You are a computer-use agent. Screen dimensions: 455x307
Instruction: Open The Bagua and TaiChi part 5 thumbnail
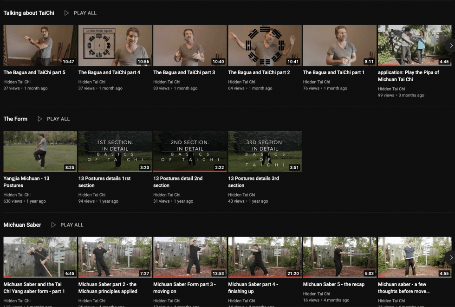click(40, 45)
